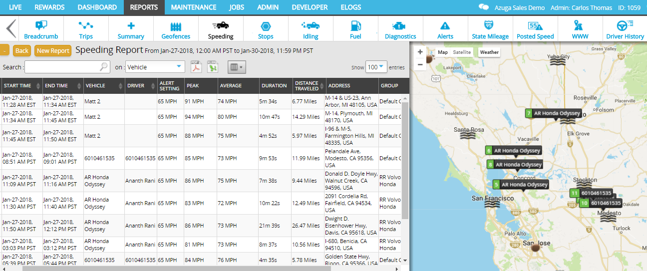Open the Stops report
This screenshot has width=647, height=271.
[x=266, y=29]
